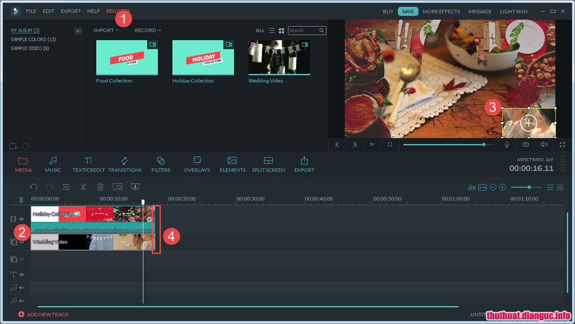Viewport: 575px width, 324px height.
Task: Toggle main video track visibility eye
Action: click(x=22, y=219)
